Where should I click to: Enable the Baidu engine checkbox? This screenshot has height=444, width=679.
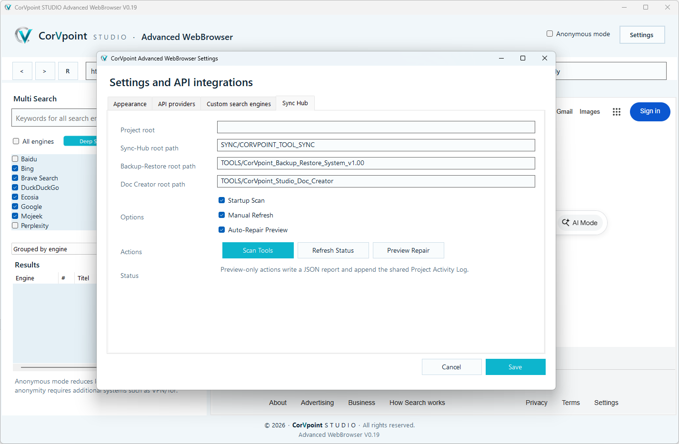tap(15, 159)
